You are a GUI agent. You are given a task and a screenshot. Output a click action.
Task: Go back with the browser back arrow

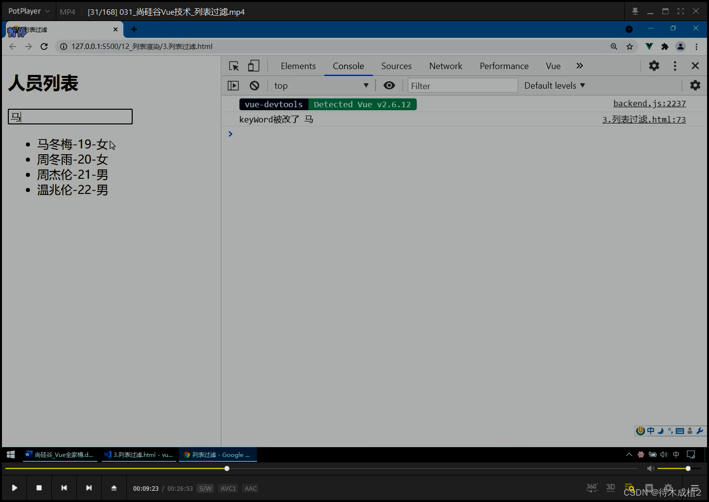pos(13,47)
